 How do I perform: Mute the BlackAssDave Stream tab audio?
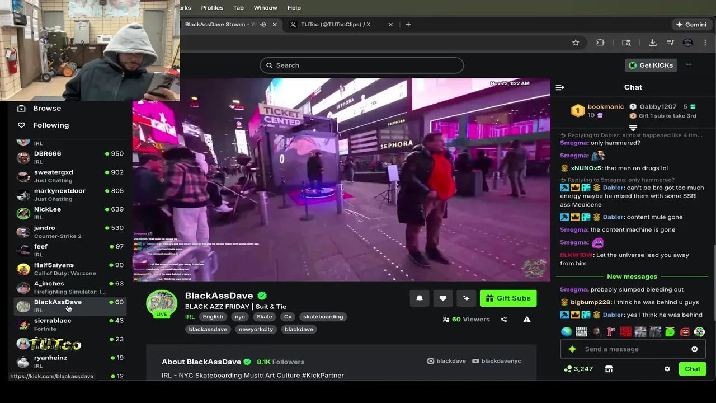tap(263, 25)
